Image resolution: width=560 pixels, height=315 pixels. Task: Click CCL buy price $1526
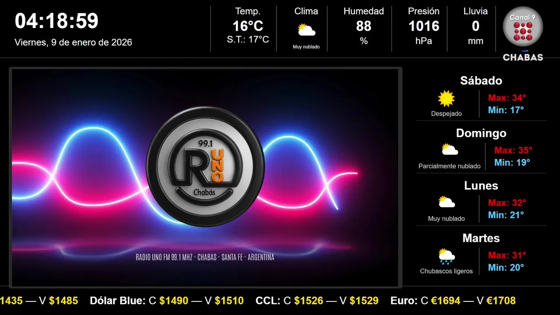[308, 301]
